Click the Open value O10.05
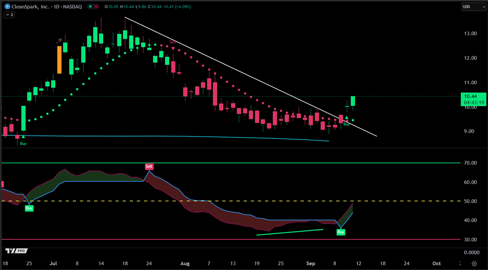 [x=111, y=7]
